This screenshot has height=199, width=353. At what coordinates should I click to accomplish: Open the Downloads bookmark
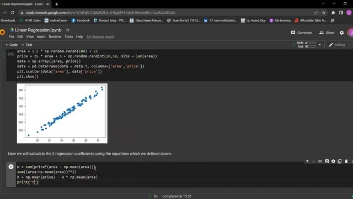8,20
